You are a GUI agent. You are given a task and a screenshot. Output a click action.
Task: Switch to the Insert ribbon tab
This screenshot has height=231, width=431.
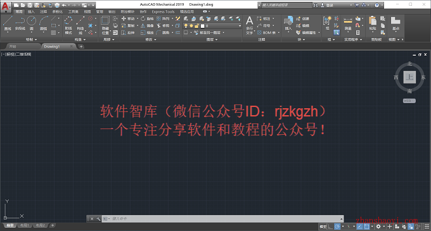[x=31, y=11]
